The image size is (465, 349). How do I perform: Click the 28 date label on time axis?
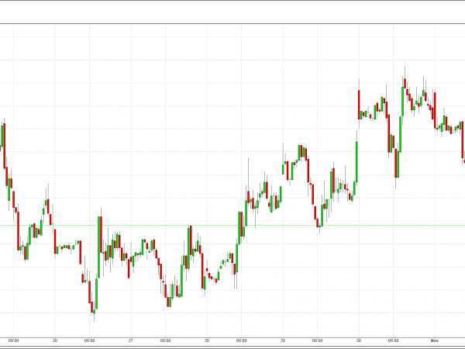click(x=207, y=340)
